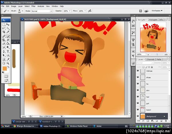This screenshot has width=172, height=134.
Task: Add layer style fx icon
Action: (x=143, y=121)
